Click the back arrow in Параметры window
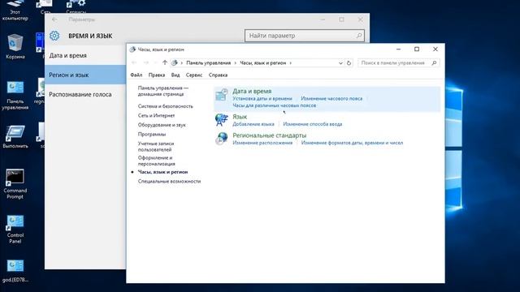 click(54, 19)
